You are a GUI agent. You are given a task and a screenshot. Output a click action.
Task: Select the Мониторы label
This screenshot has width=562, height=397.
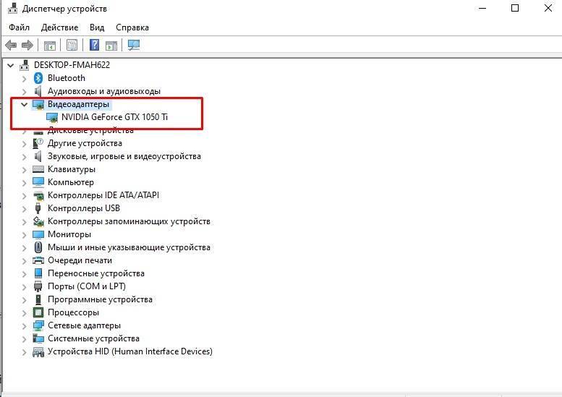tap(69, 234)
